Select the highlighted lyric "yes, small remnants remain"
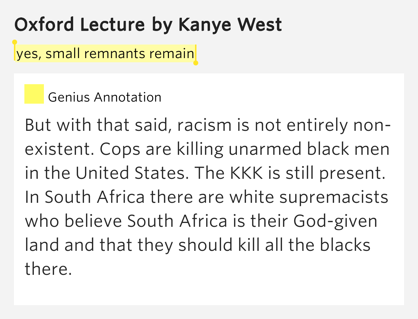Screen dimensions: 418x319 tap(105, 54)
